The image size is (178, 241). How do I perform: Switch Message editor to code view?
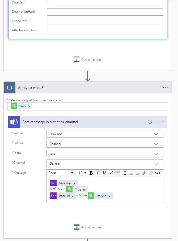point(158,173)
